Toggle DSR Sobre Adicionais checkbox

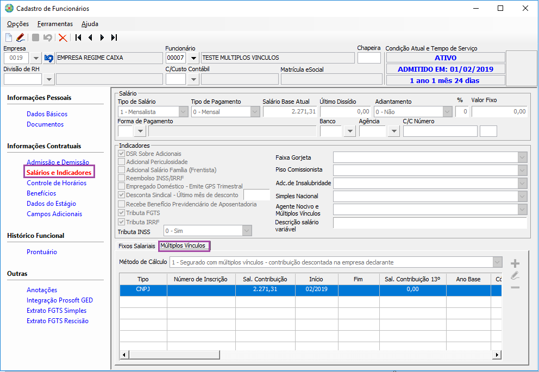point(121,153)
